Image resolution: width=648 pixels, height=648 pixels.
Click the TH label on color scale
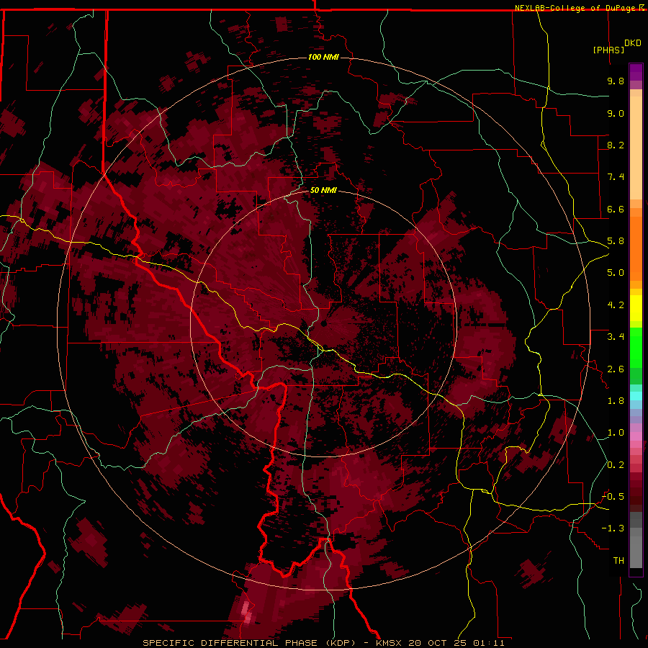coord(618,561)
